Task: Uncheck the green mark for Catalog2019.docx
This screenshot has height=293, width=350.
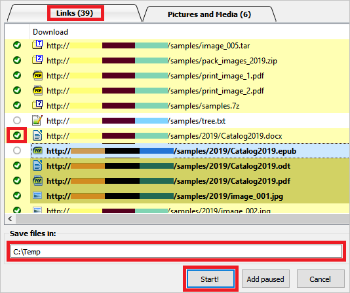Action: click(17, 135)
